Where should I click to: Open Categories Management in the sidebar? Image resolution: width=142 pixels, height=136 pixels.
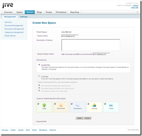pos(14,32)
